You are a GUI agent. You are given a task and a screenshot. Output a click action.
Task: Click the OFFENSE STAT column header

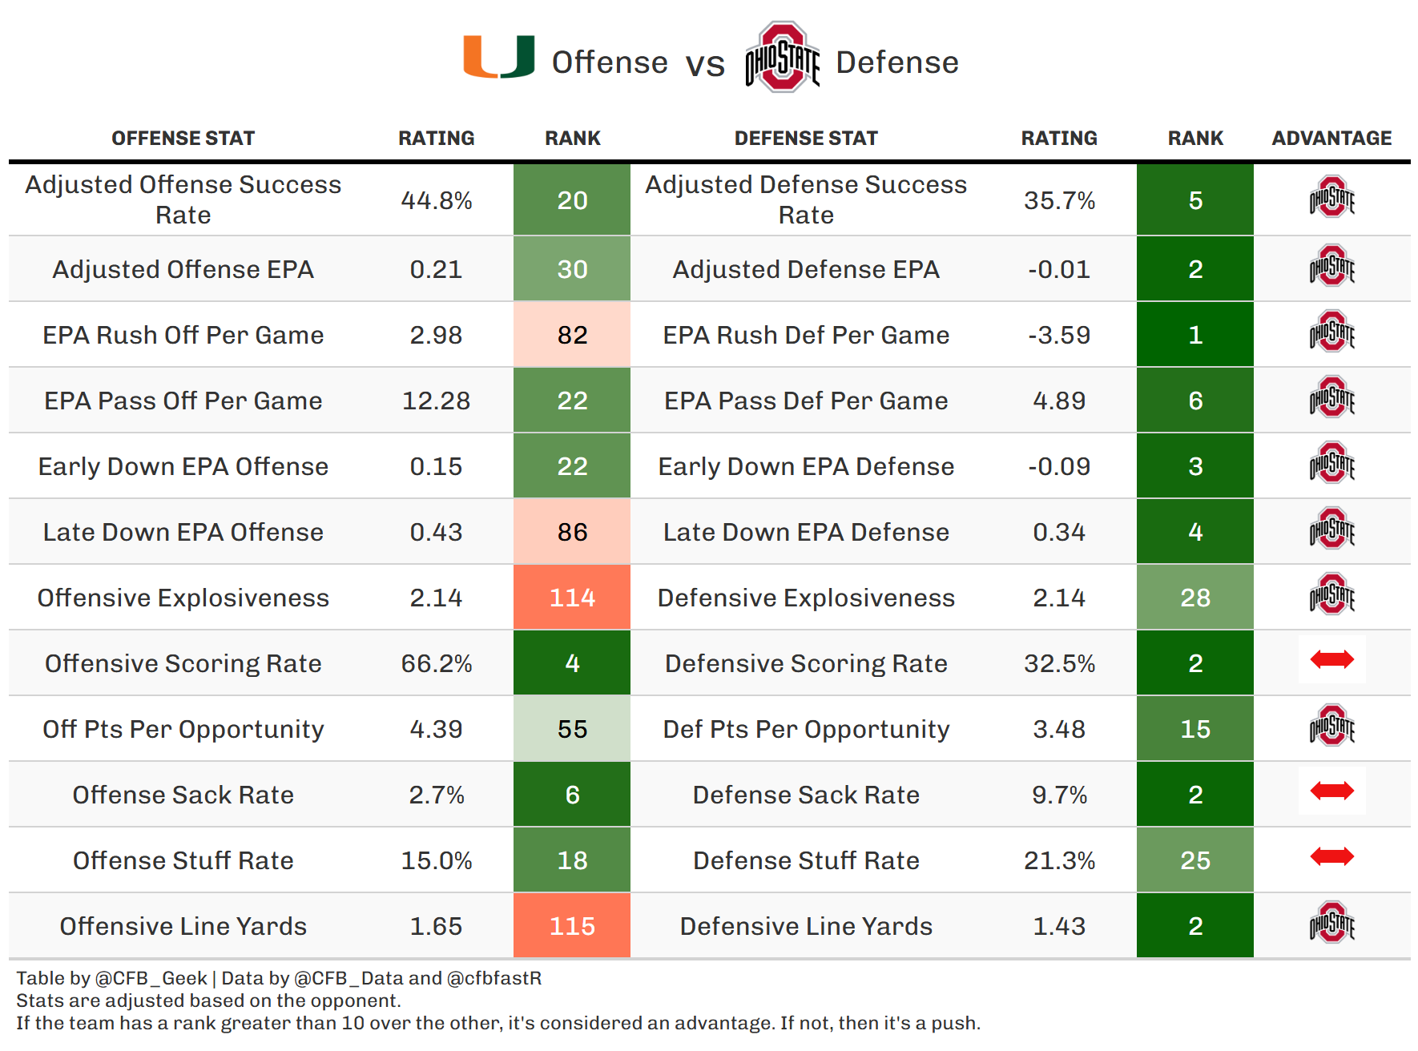[x=183, y=139]
